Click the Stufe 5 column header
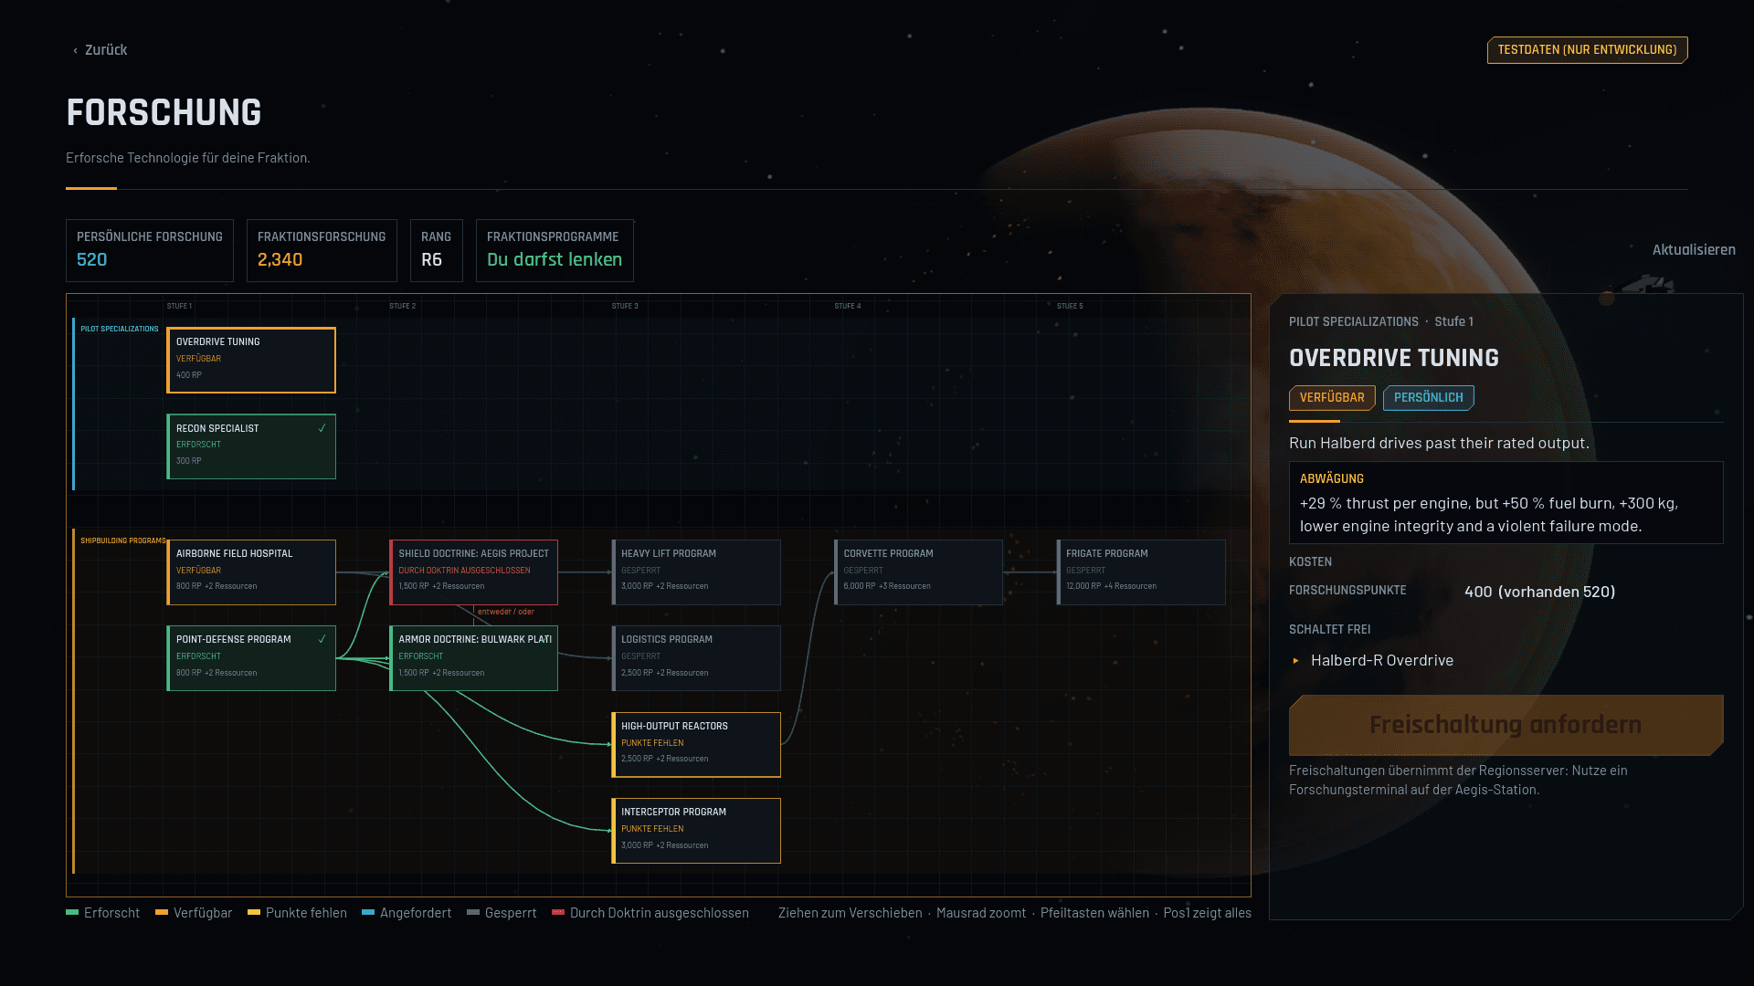Screen dimensions: 1754x986 pyautogui.click(x=1070, y=306)
